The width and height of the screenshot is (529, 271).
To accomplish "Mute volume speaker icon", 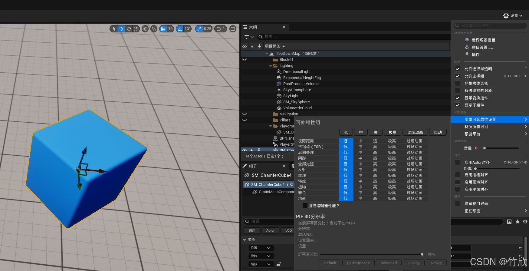I will tap(476, 148).
